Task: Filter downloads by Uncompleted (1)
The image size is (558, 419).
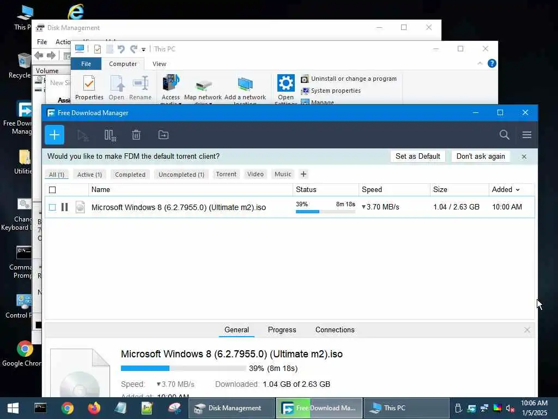Action: 181,175
